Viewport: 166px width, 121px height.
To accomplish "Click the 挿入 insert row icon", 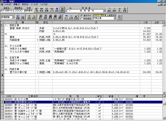I will (x=41, y=17).
